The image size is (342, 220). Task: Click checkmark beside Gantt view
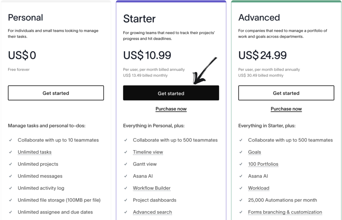tap(126, 164)
